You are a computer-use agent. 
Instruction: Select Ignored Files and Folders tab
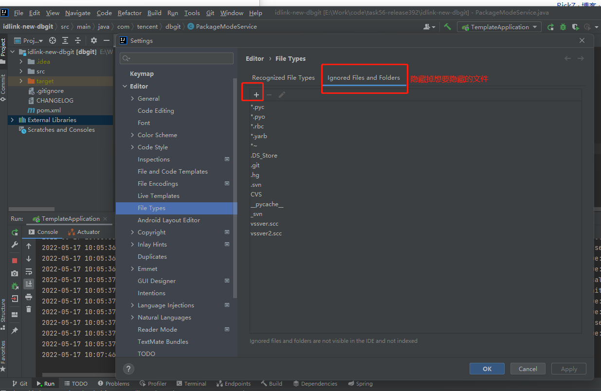[x=364, y=78]
